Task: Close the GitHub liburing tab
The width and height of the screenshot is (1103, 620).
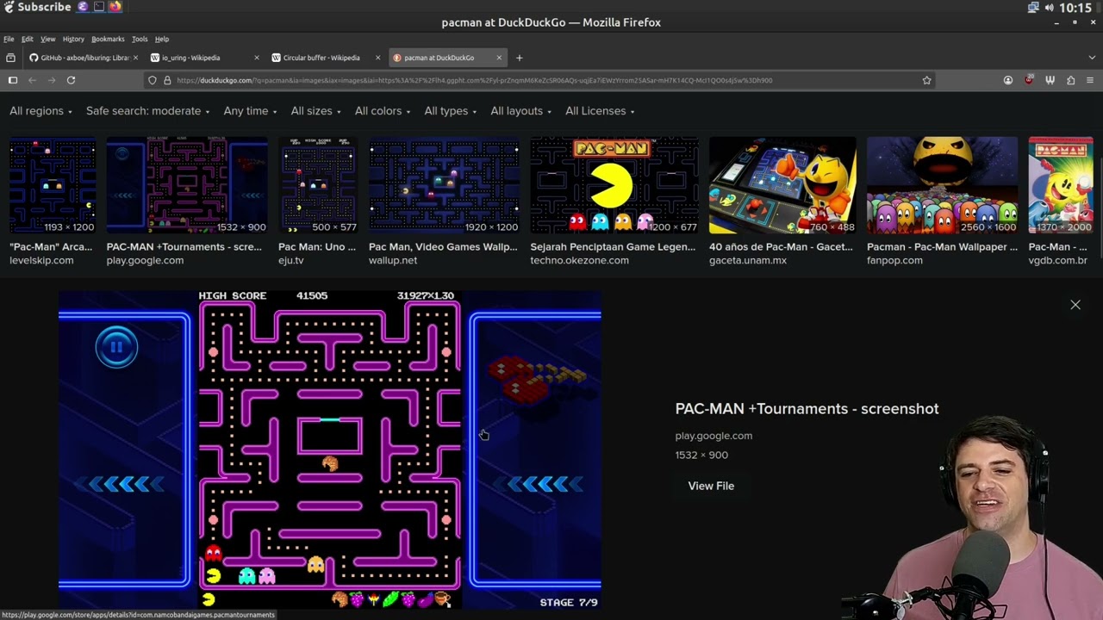Action: [135, 58]
